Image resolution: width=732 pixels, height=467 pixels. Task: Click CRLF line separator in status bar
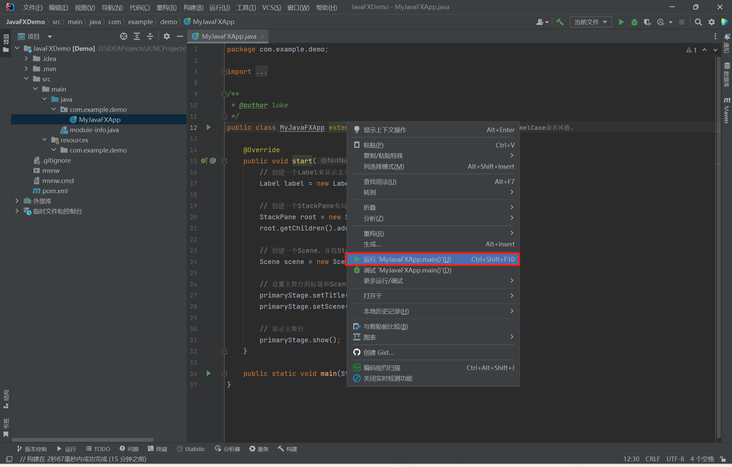tap(652, 459)
